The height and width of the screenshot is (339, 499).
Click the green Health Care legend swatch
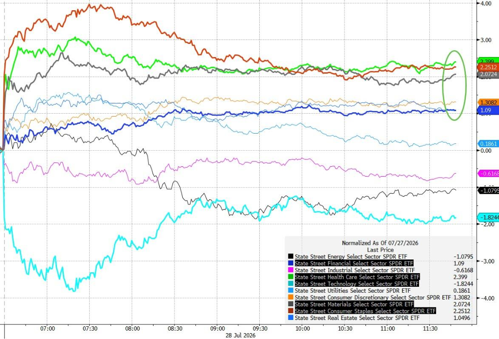tap(290, 277)
